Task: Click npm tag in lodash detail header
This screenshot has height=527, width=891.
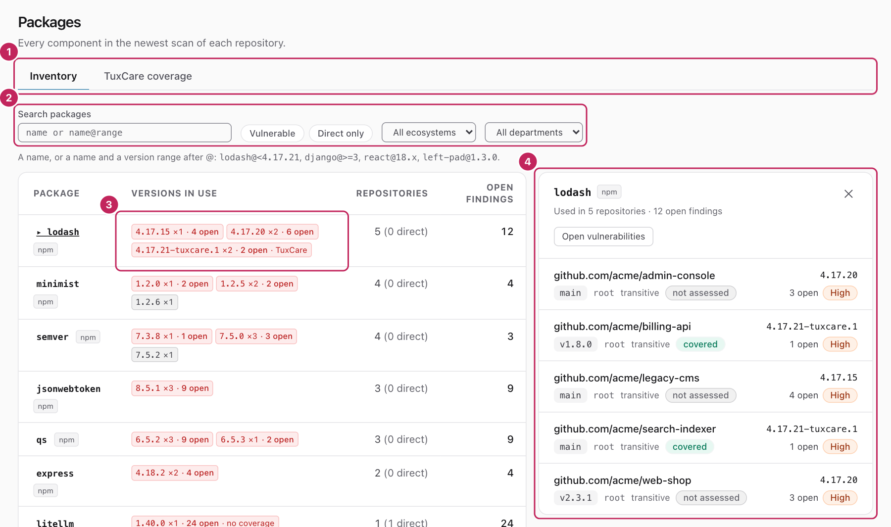Action: (x=609, y=192)
